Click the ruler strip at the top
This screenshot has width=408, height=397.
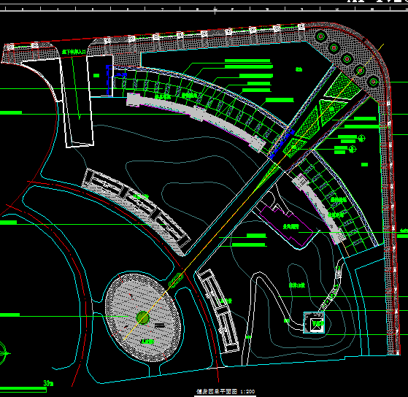tap(204, 8)
